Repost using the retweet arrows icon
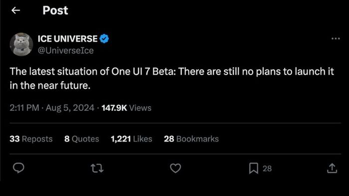349x196 pixels. coord(97,168)
